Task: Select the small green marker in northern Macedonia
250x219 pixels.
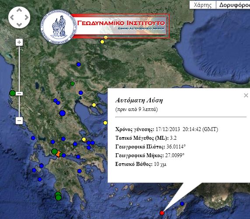Action: 73,84
